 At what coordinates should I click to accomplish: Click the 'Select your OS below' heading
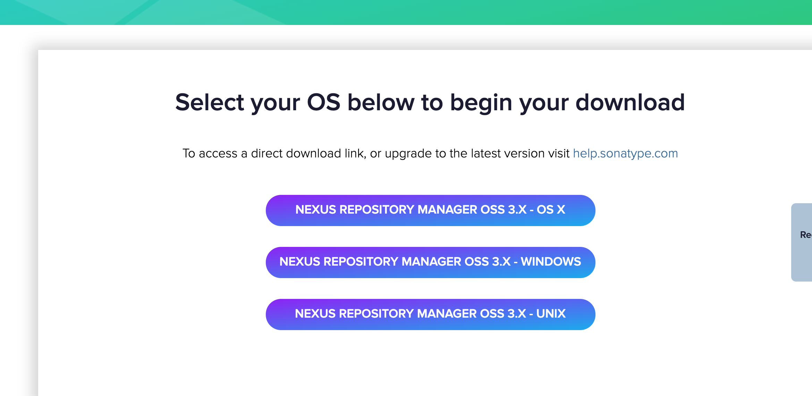coord(430,102)
